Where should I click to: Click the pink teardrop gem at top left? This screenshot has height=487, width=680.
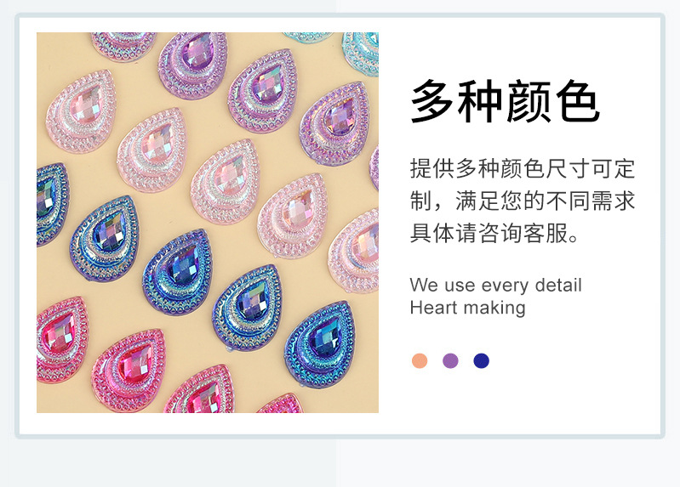point(81,111)
